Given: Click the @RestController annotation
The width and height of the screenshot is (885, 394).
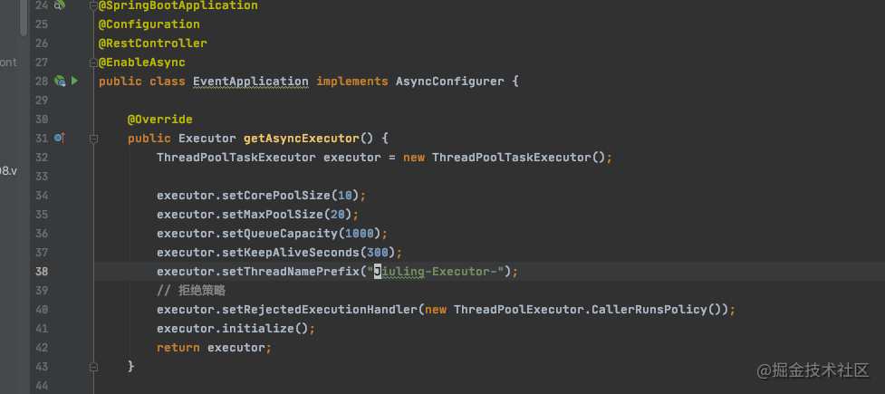Looking at the screenshot, I should coord(153,43).
